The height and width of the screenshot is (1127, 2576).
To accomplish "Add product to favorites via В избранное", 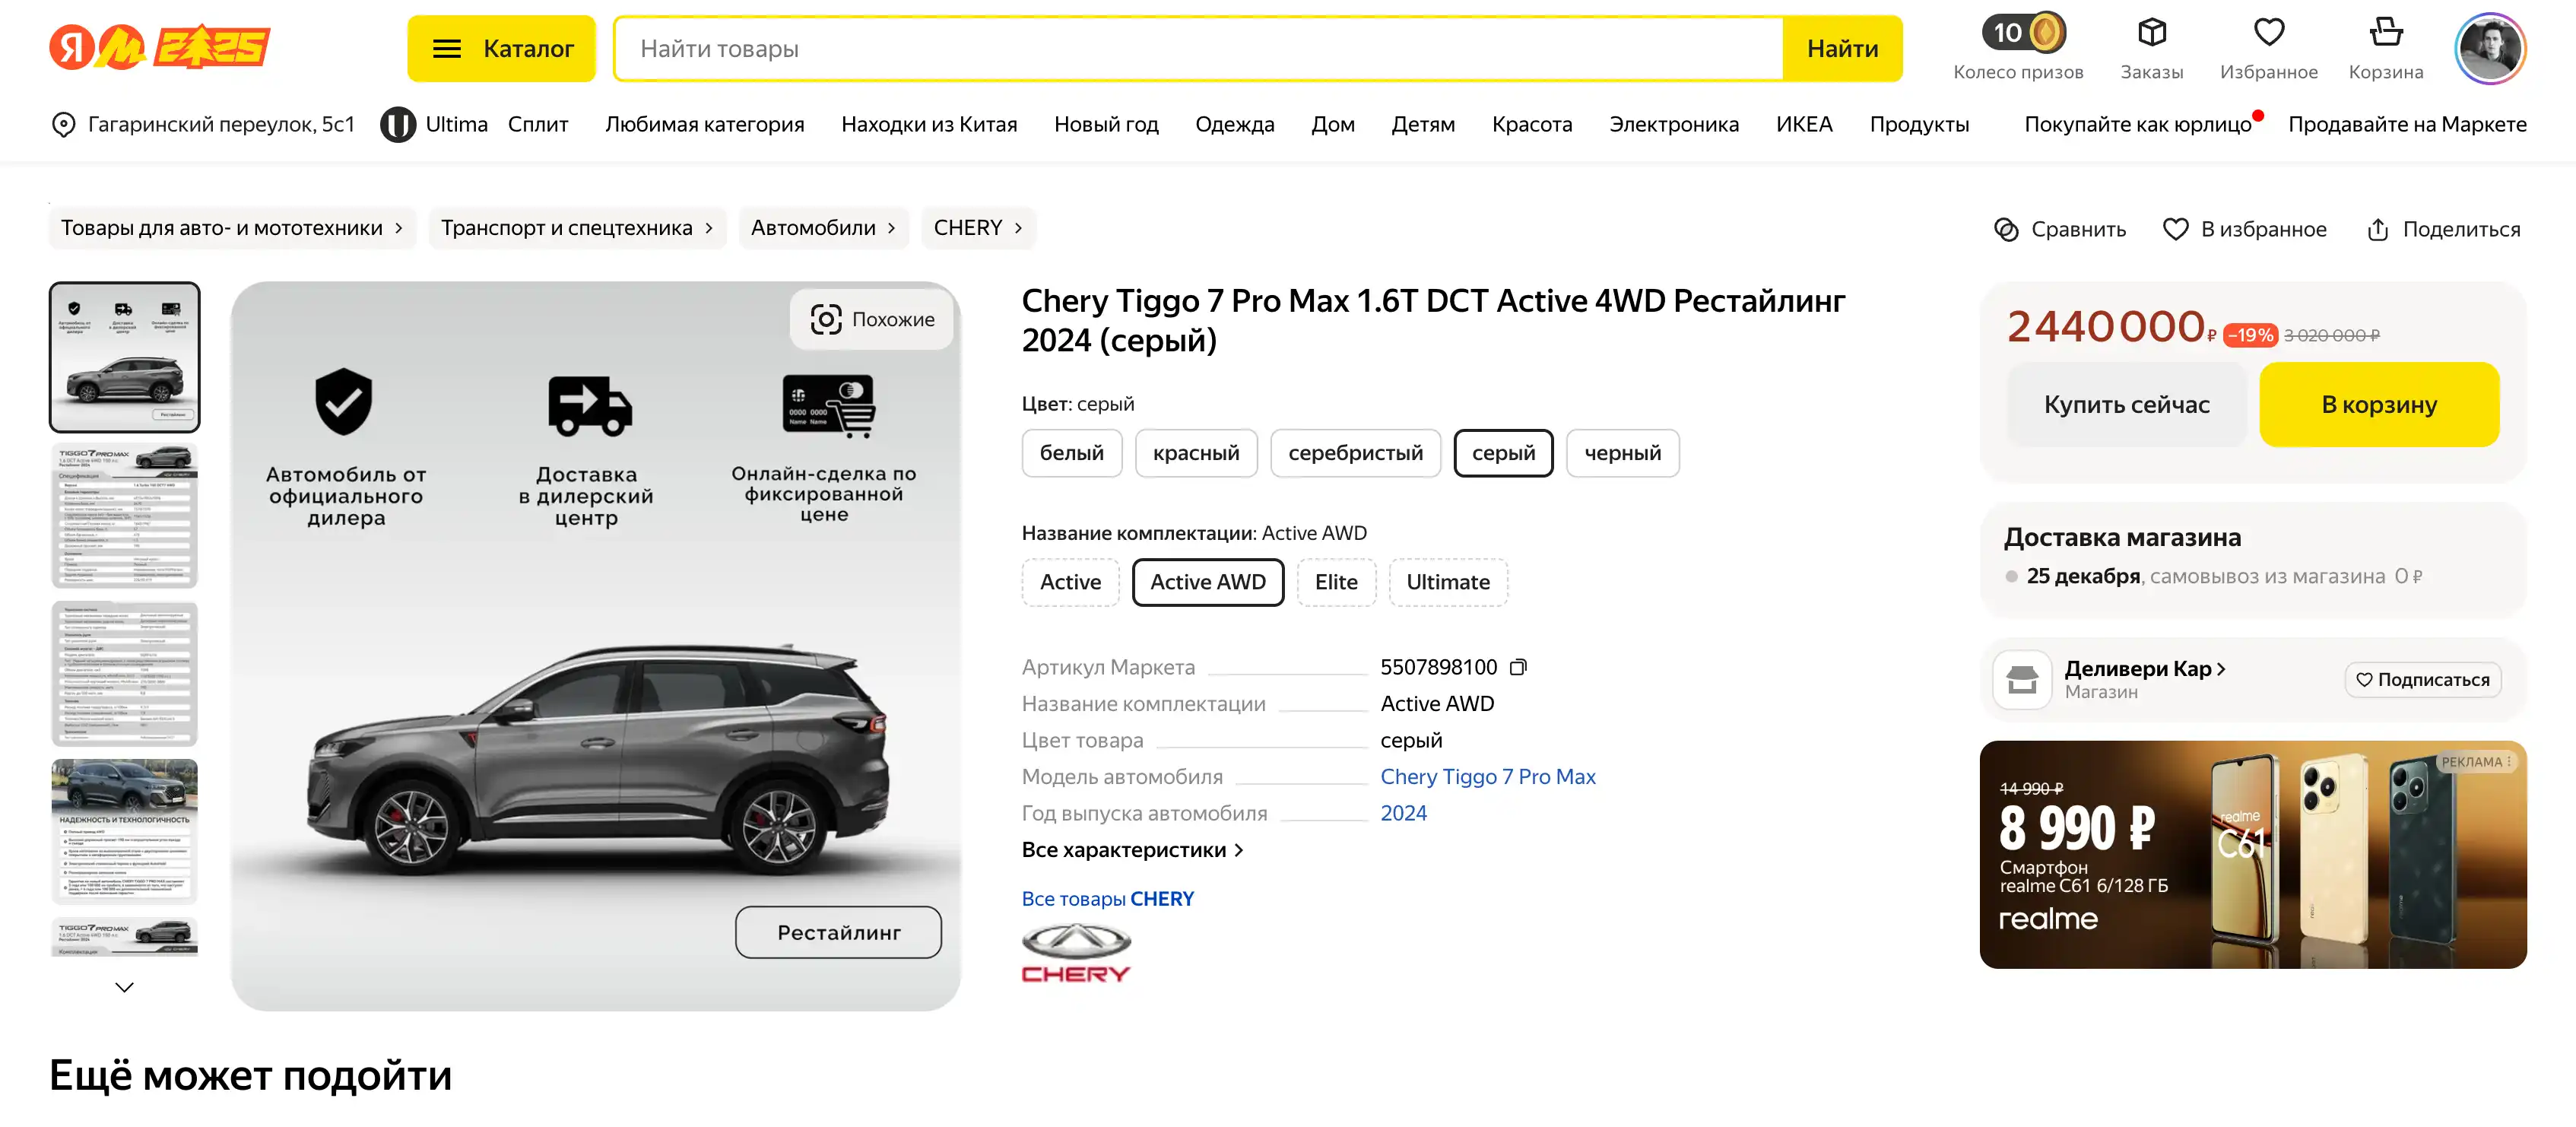I will pyautogui.click(x=2244, y=229).
